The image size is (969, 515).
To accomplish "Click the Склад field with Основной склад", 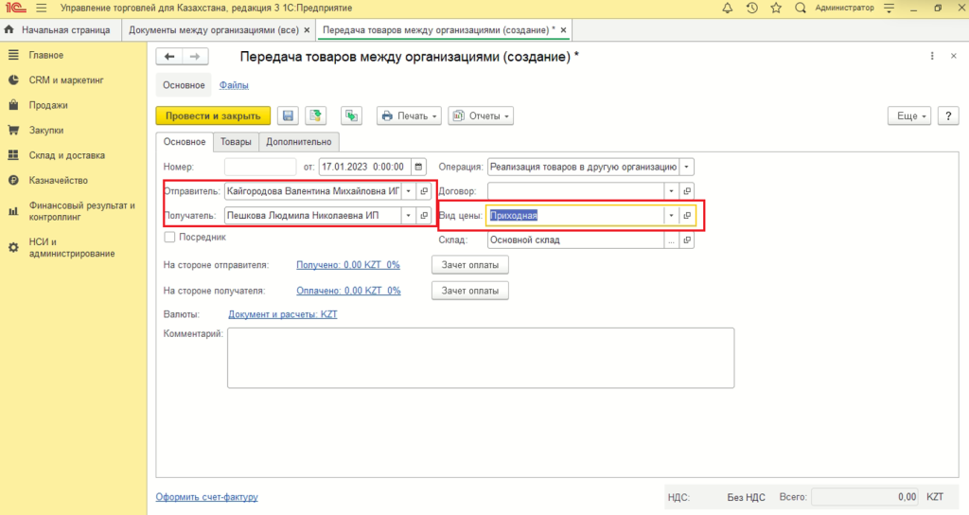I will point(575,240).
